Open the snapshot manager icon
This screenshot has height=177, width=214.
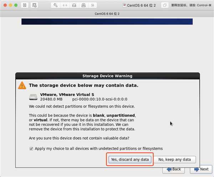tap(34, 5)
